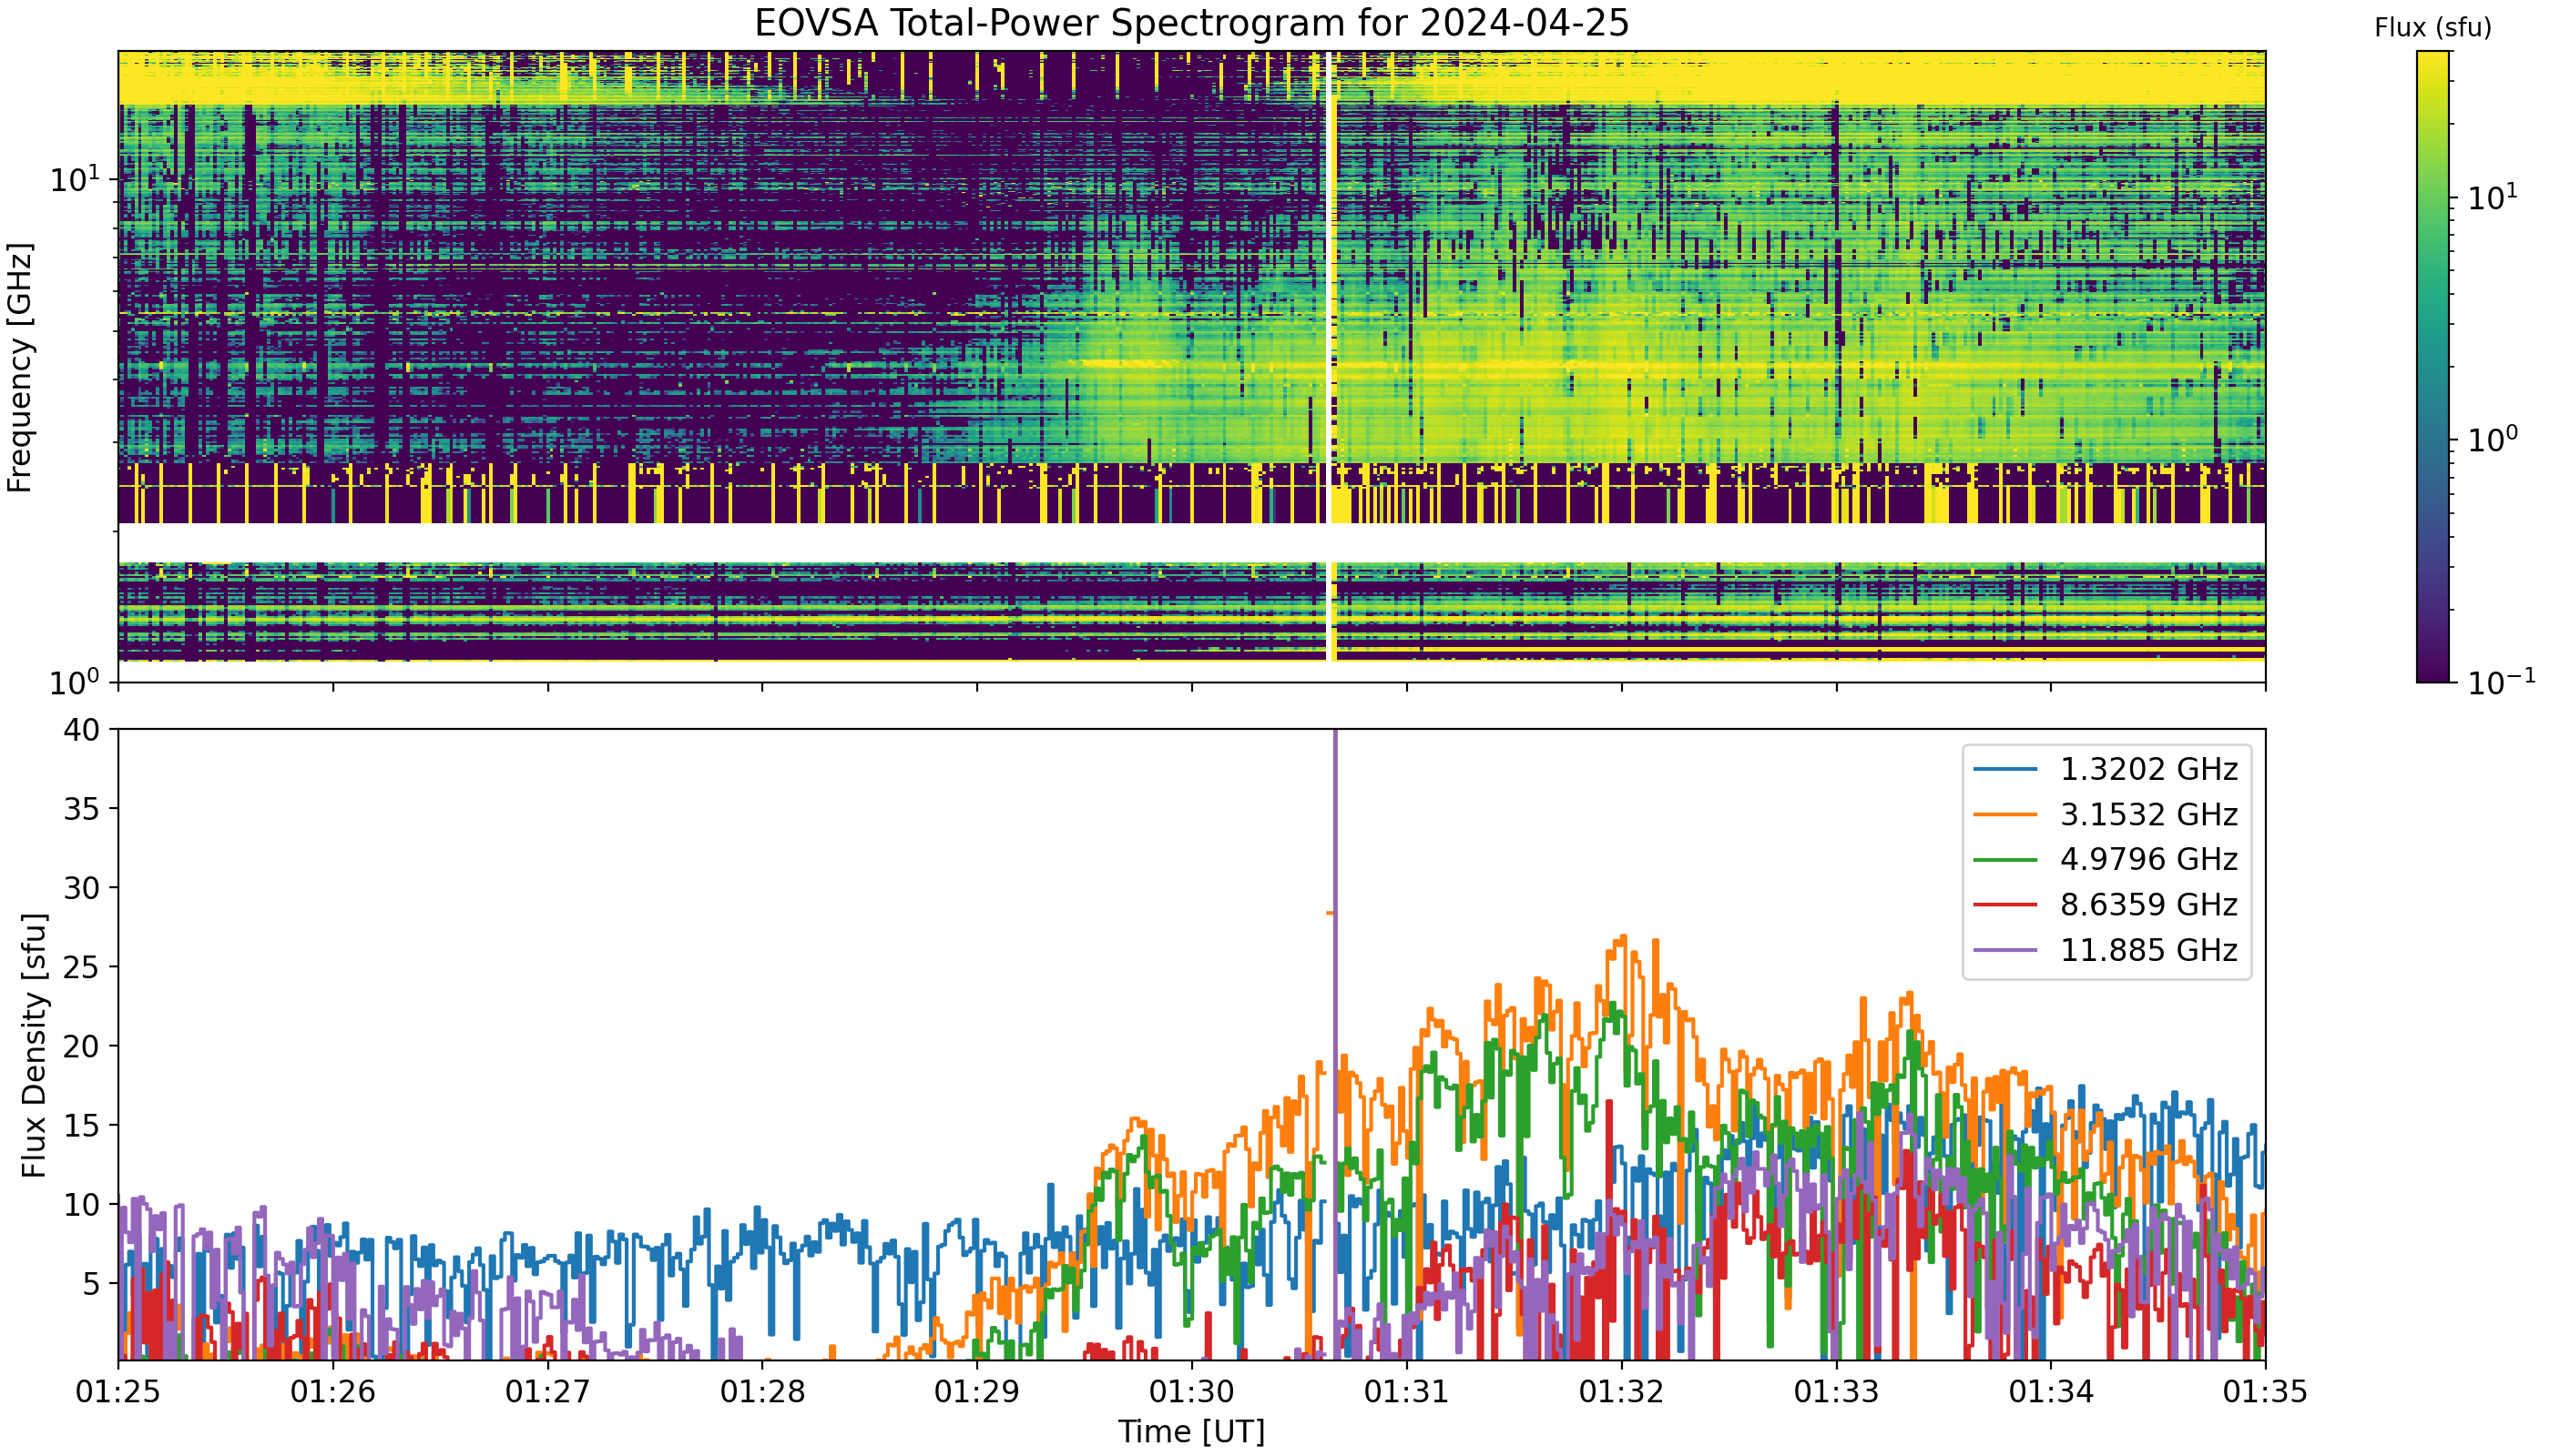Click the Time [UT] axis label
Image resolution: width=2550 pixels, height=1456 pixels.
click(x=1192, y=1432)
